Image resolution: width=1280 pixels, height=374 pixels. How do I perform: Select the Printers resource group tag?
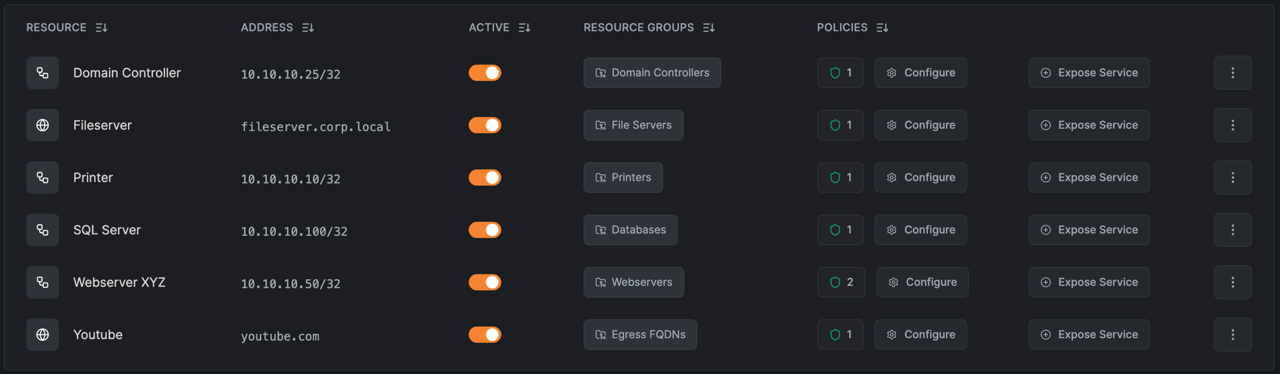click(x=623, y=178)
